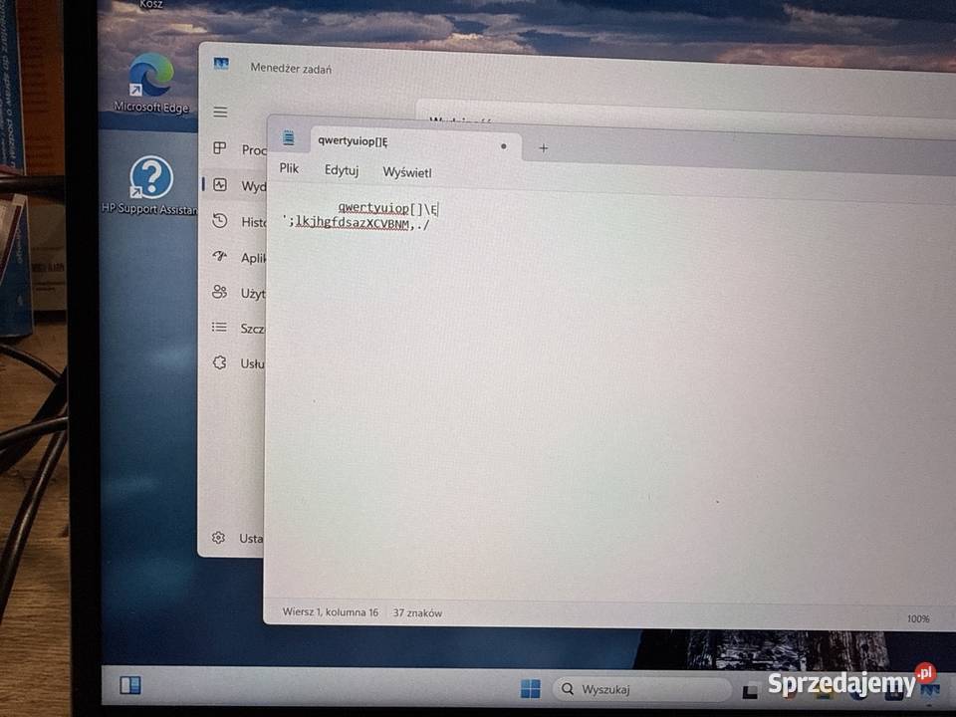The height and width of the screenshot is (717, 956).
Task: Toggle the Task Manager hamburger navigation menu
Action: (220, 112)
